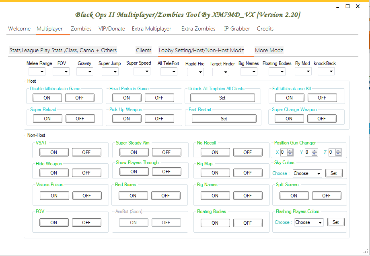Open the IP Grabber tab
This screenshot has height=256, width=370.
coord(237,29)
